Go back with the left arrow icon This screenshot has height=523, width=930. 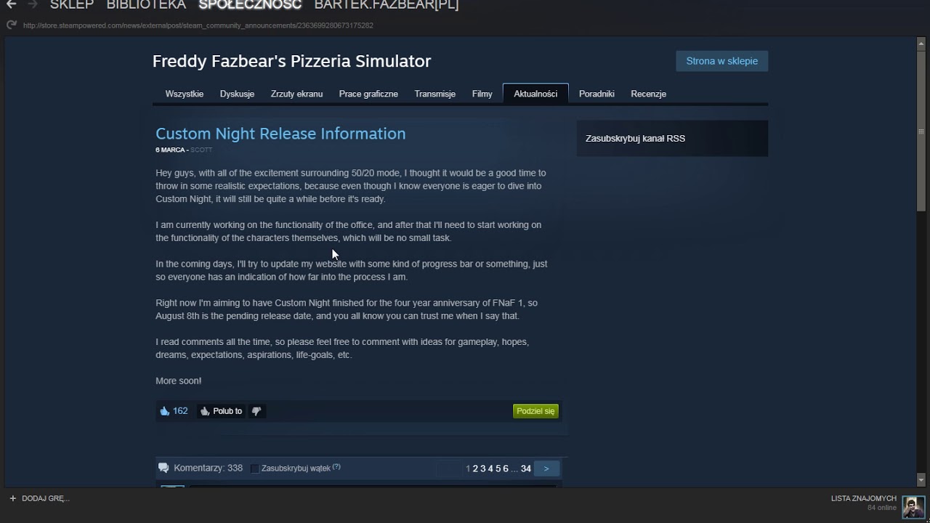11,4
